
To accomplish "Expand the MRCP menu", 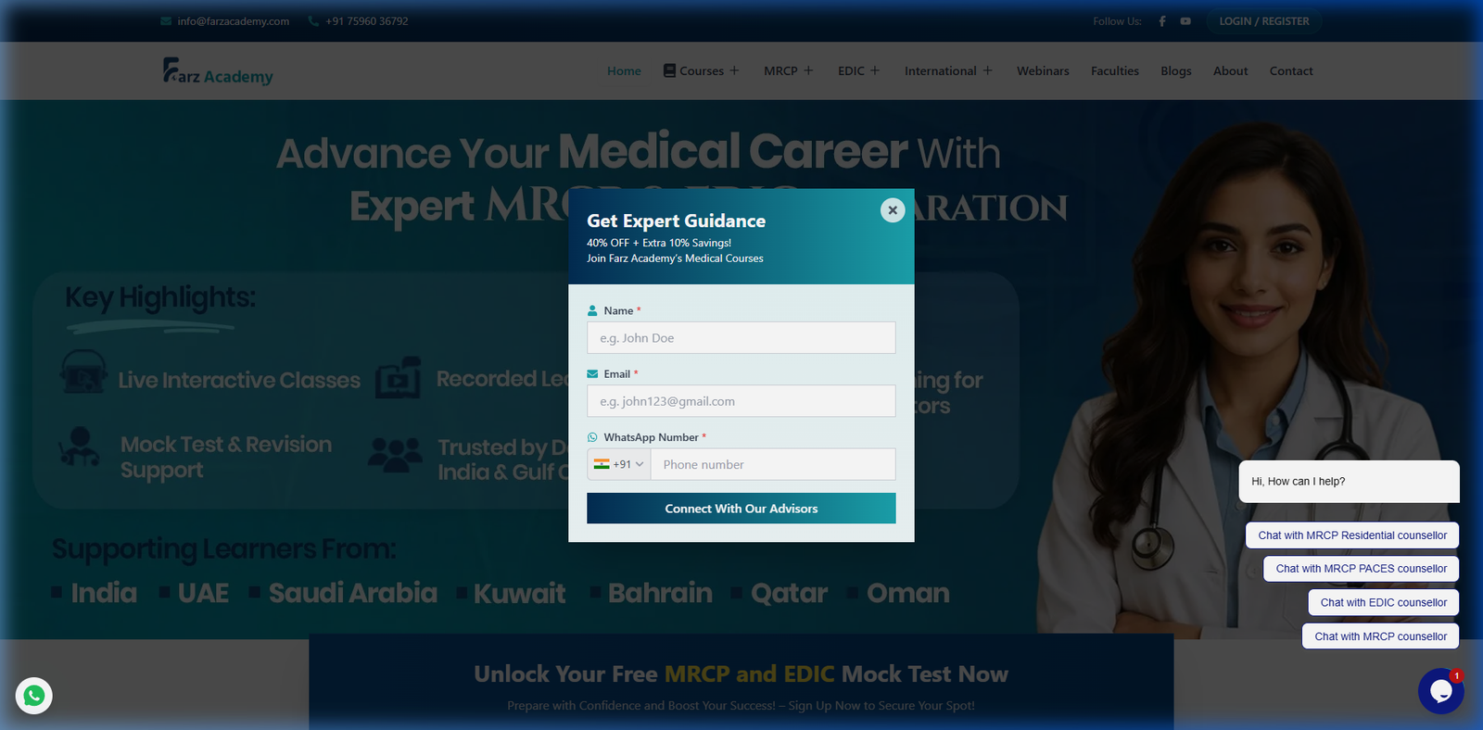I will coord(808,71).
